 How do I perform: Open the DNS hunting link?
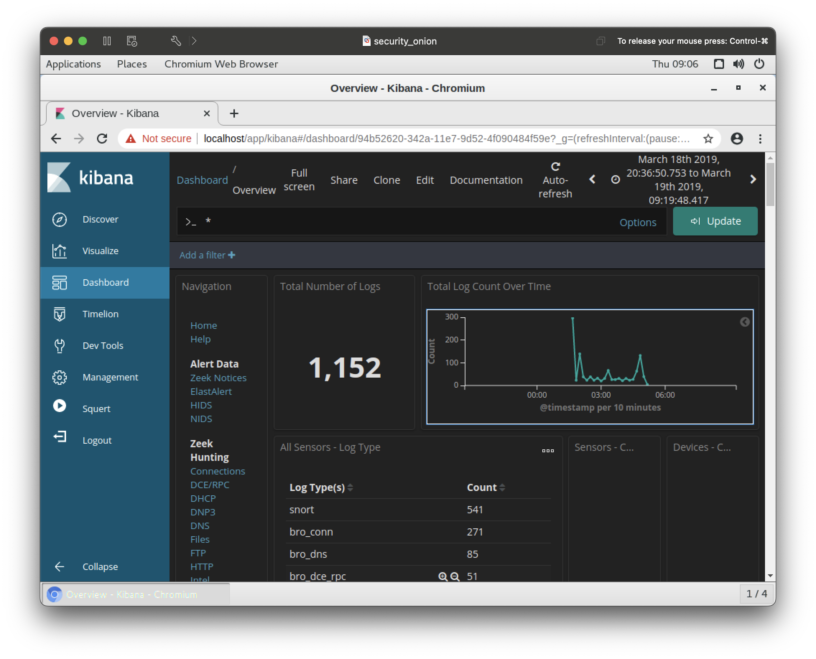(x=200, y=526)
